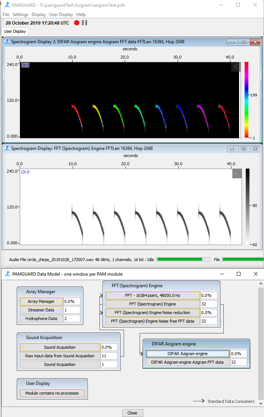
Task: Open the User Display menu
Action: click(x=61, y=15)
